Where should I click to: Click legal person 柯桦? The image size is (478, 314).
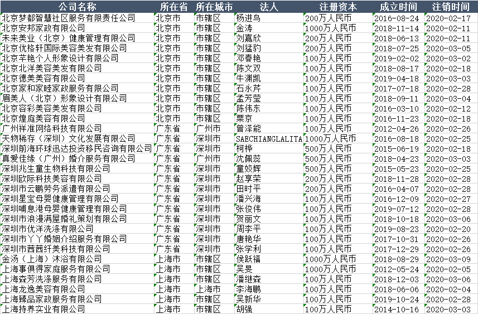click(x=269, y=148)
